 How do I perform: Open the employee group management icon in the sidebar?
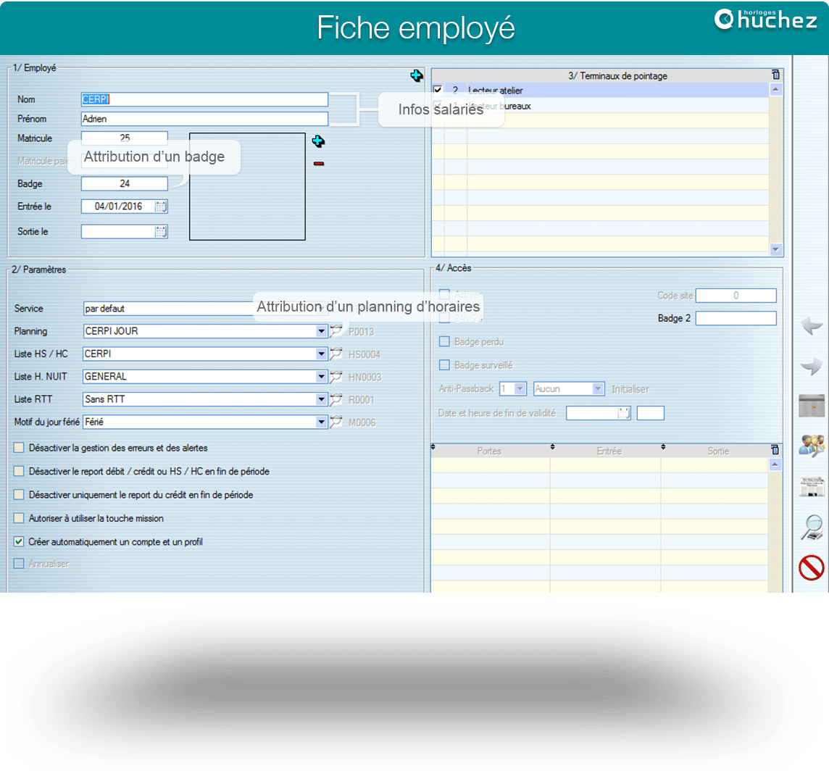coord(812,446)
